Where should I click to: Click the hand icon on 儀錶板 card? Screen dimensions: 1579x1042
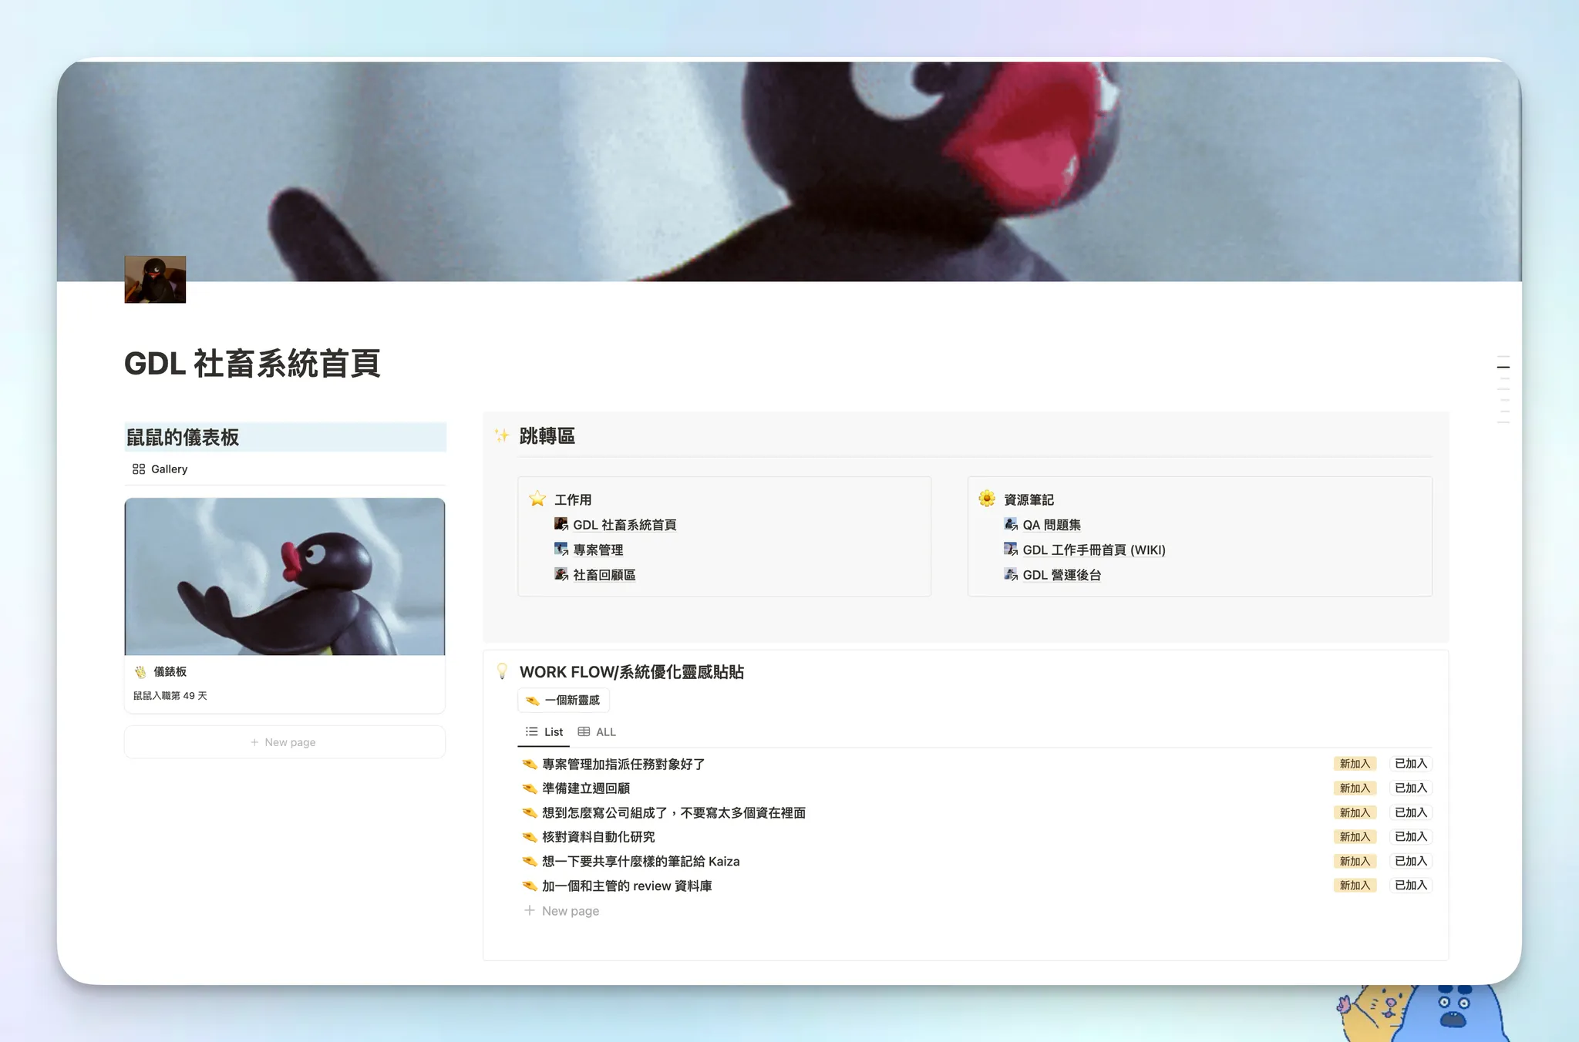tap(140, 671)
